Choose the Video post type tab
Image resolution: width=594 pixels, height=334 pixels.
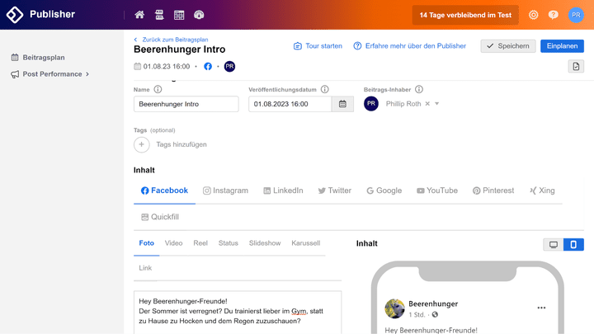pyautogui.click(x=173, y=243)
